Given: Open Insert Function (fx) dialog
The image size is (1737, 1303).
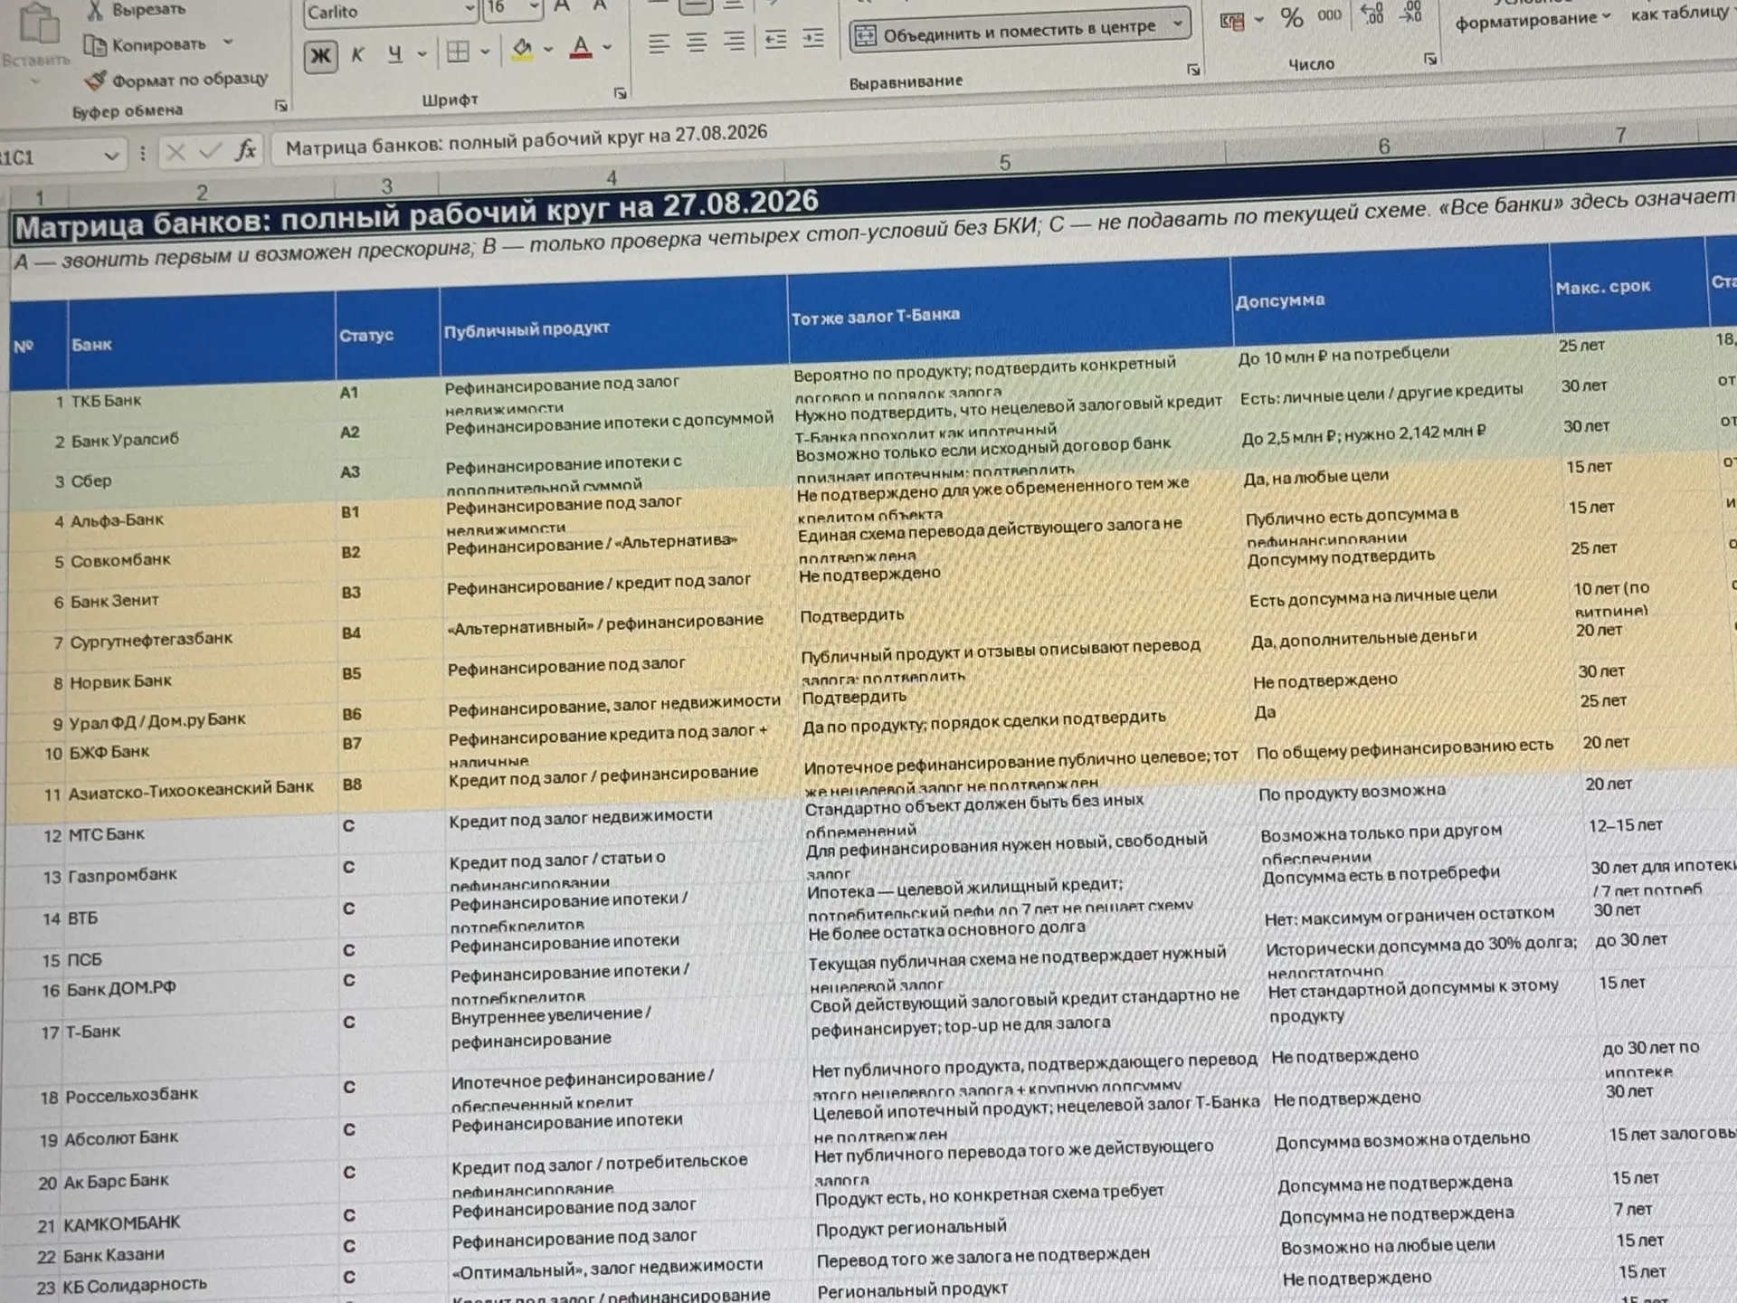Looking at the screenshot, I should (x=245, y=150).
